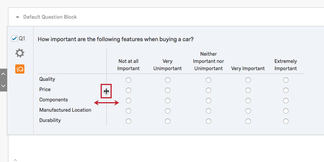
Task: Select Price as Extremely Important
Action: click(x=286, y=90)
